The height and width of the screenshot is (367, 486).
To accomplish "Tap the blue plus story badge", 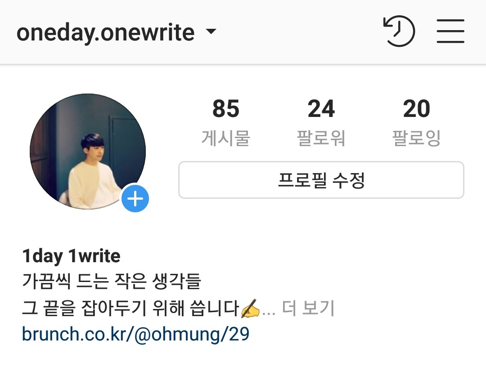I will point(135,198).
